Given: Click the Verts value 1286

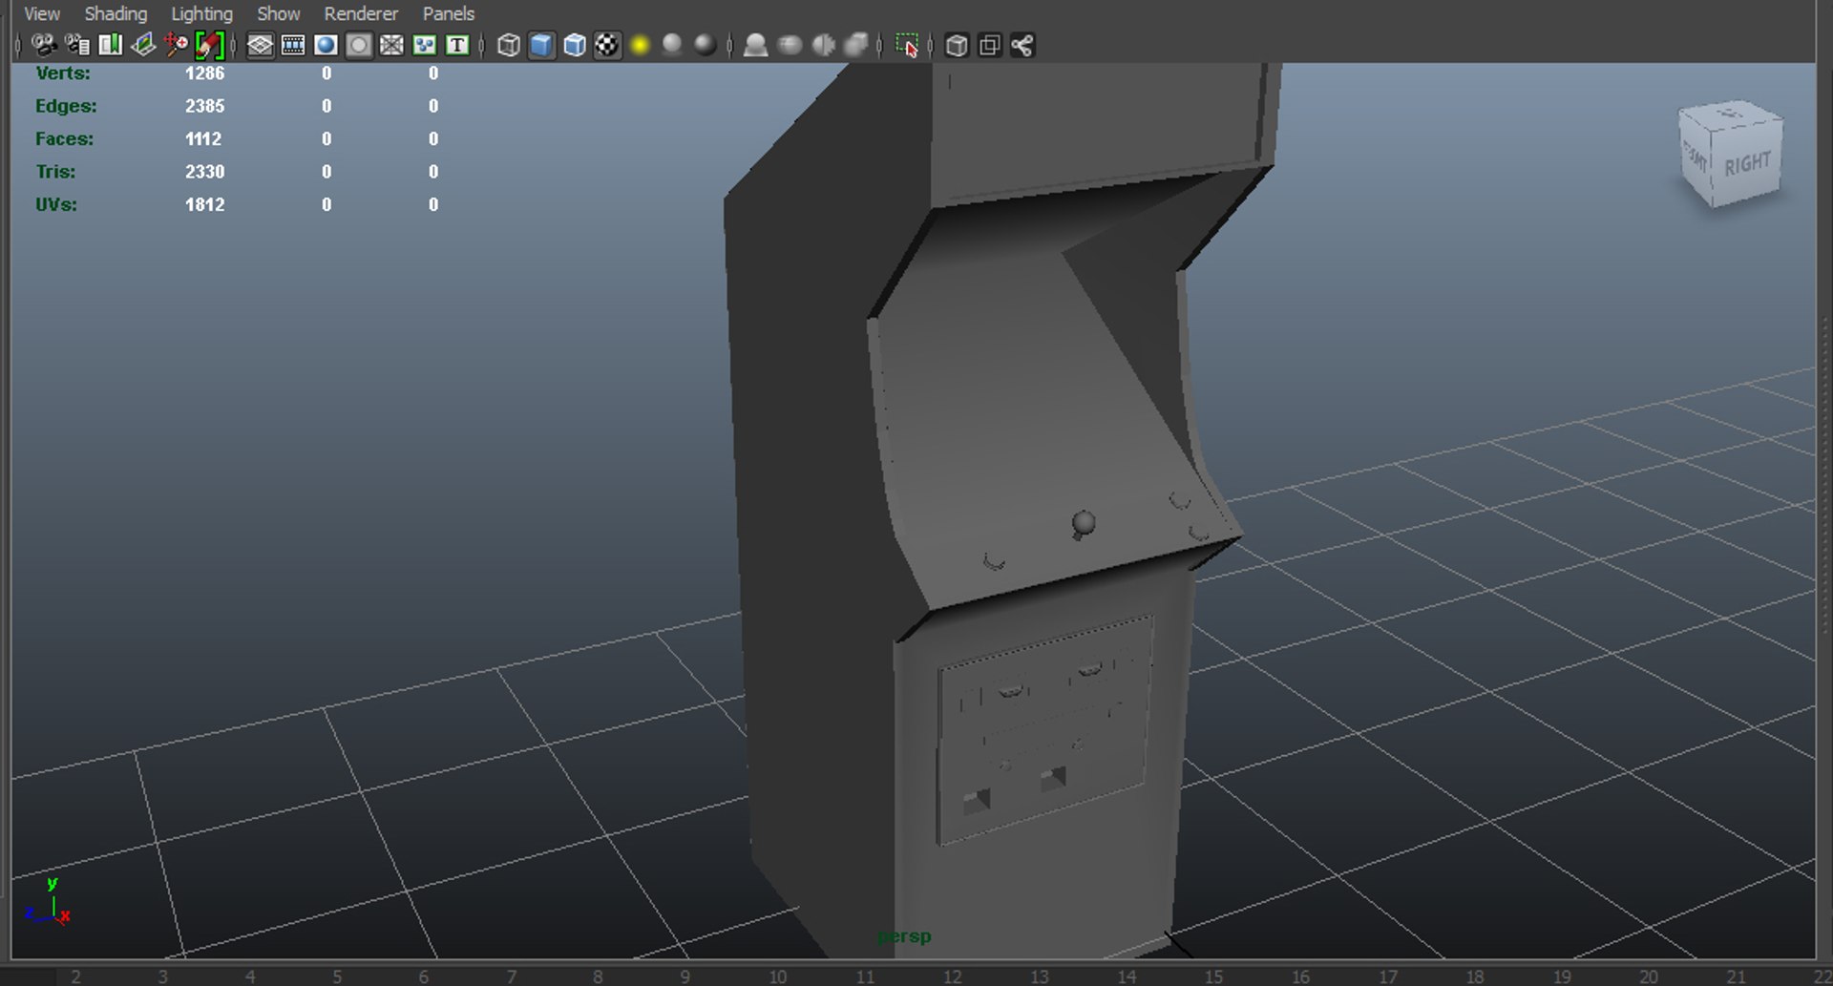Looking at the screenshot, I should tap(204, 73).
